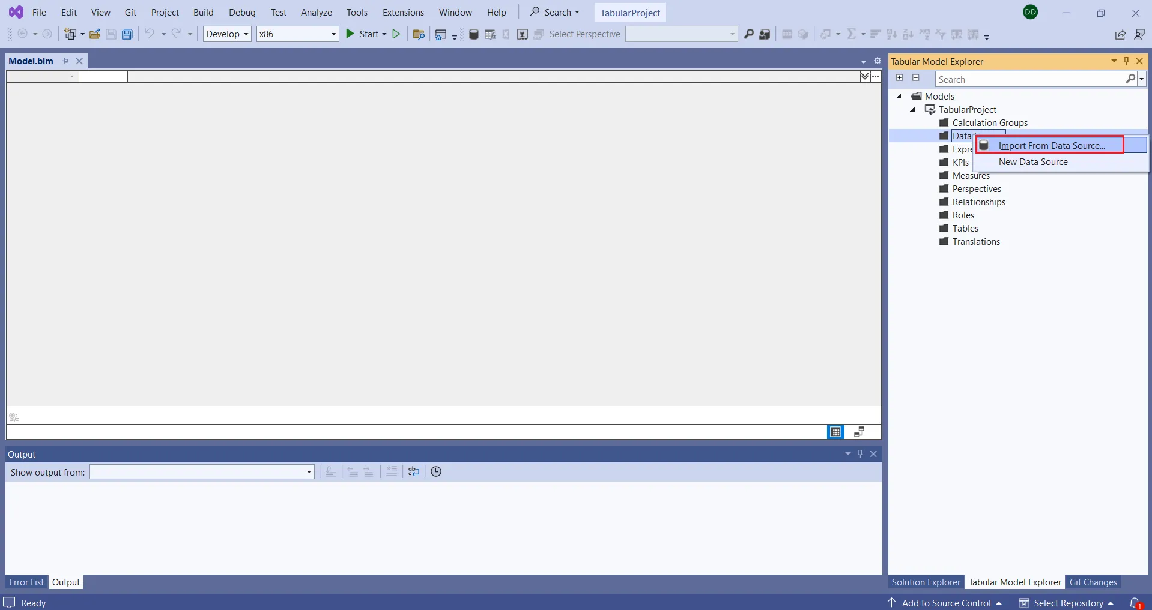Click Start Without Debugging outline arrow

[x=396, y=34]
